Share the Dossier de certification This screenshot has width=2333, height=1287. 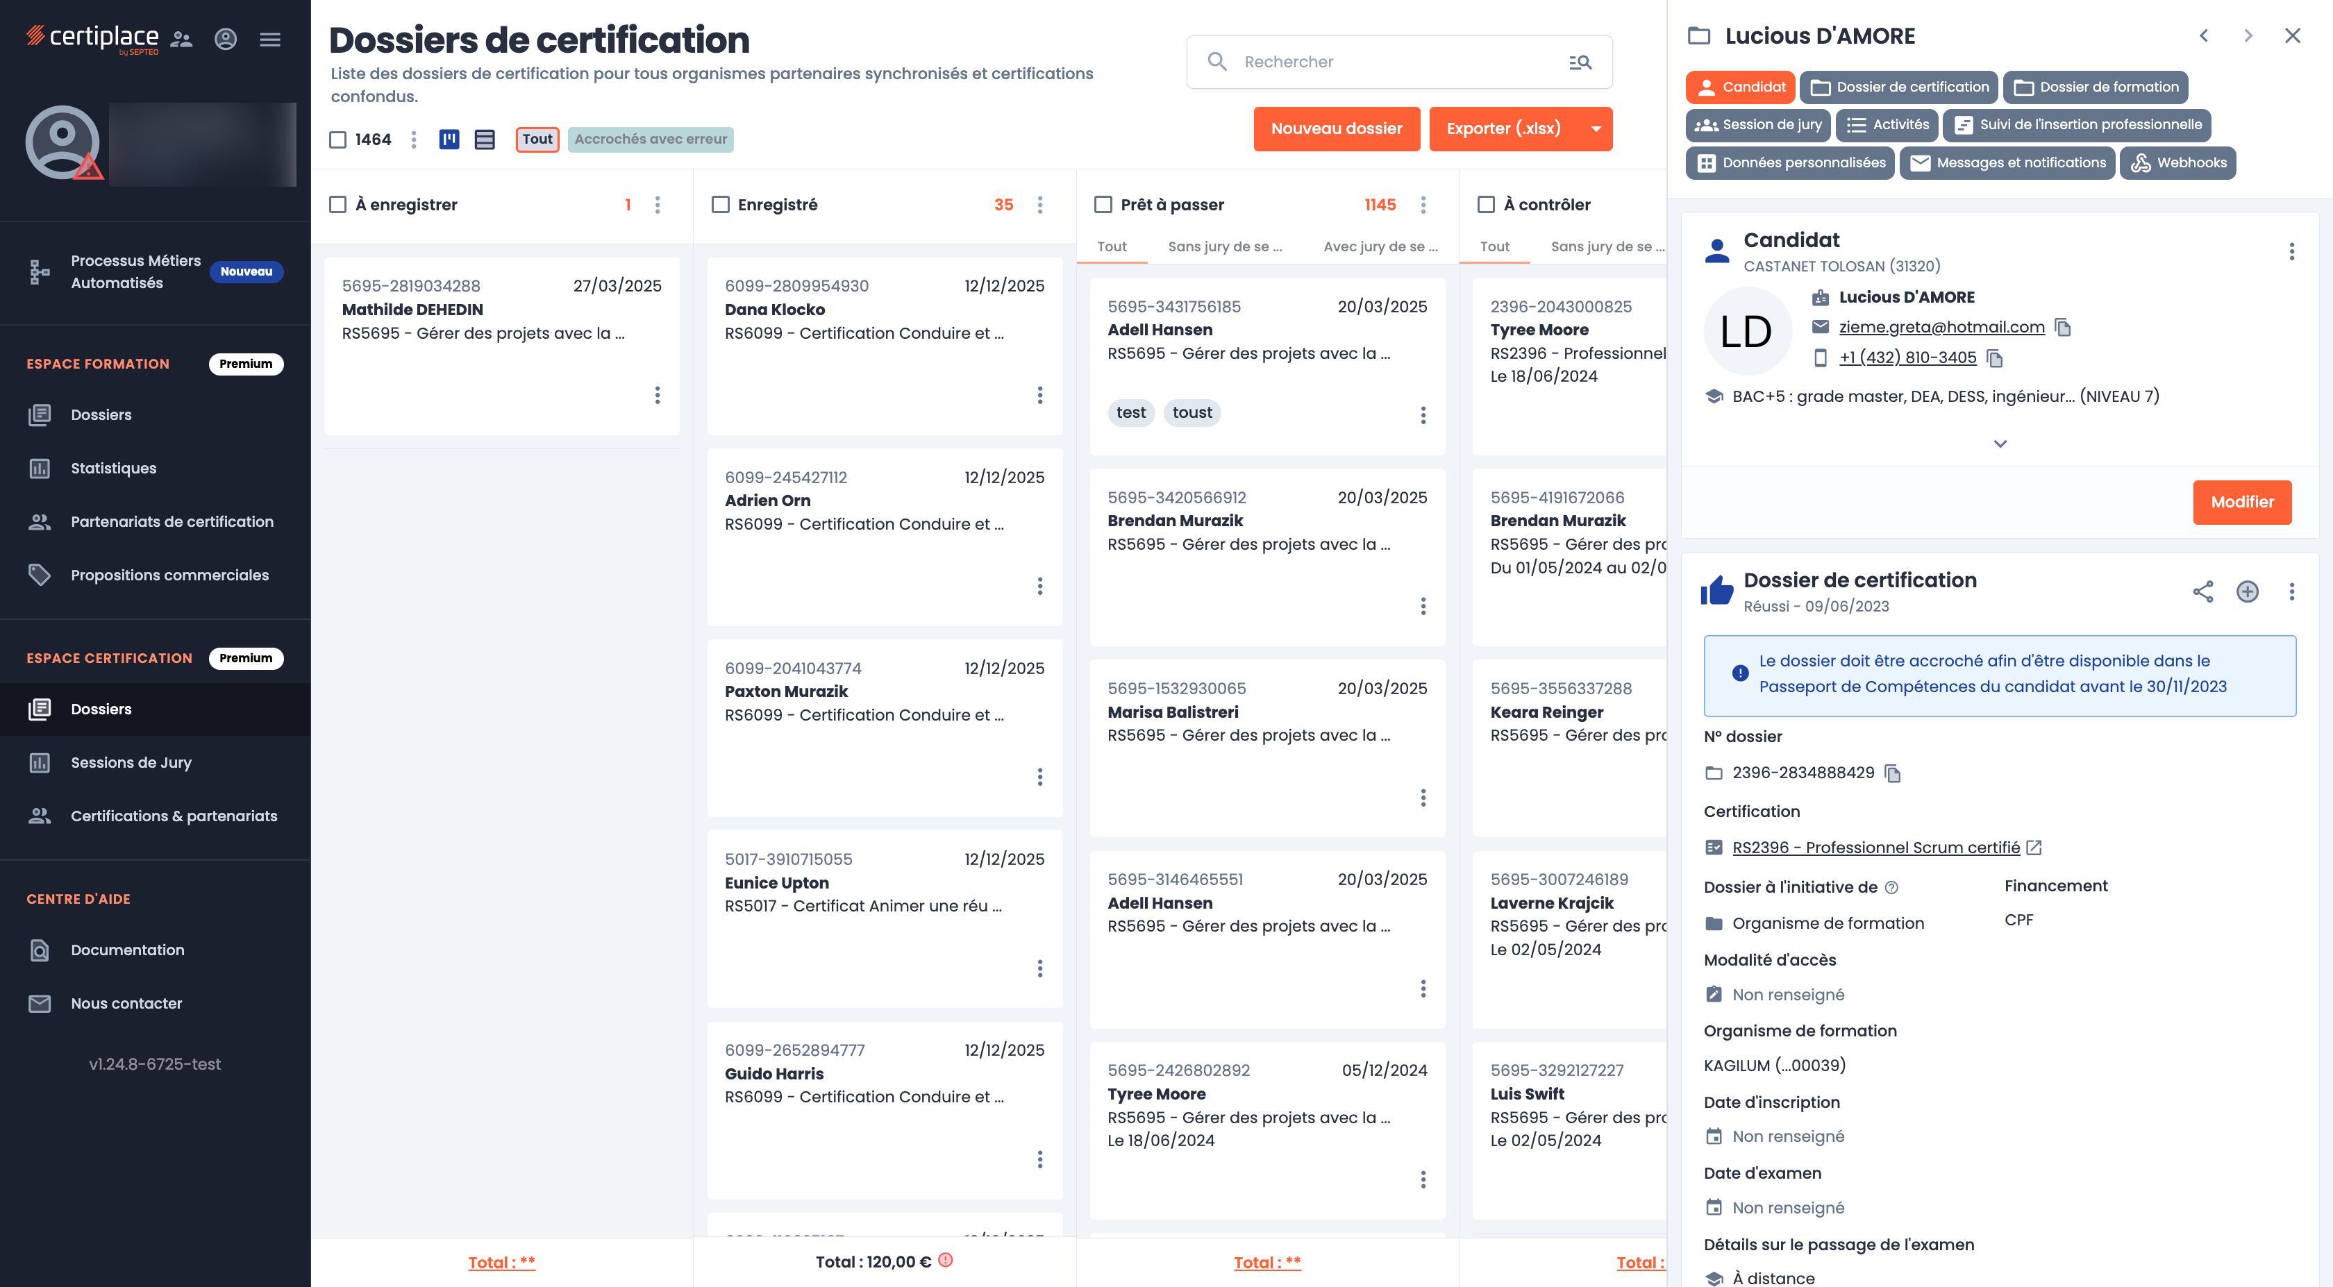(x=2202, y=591)
